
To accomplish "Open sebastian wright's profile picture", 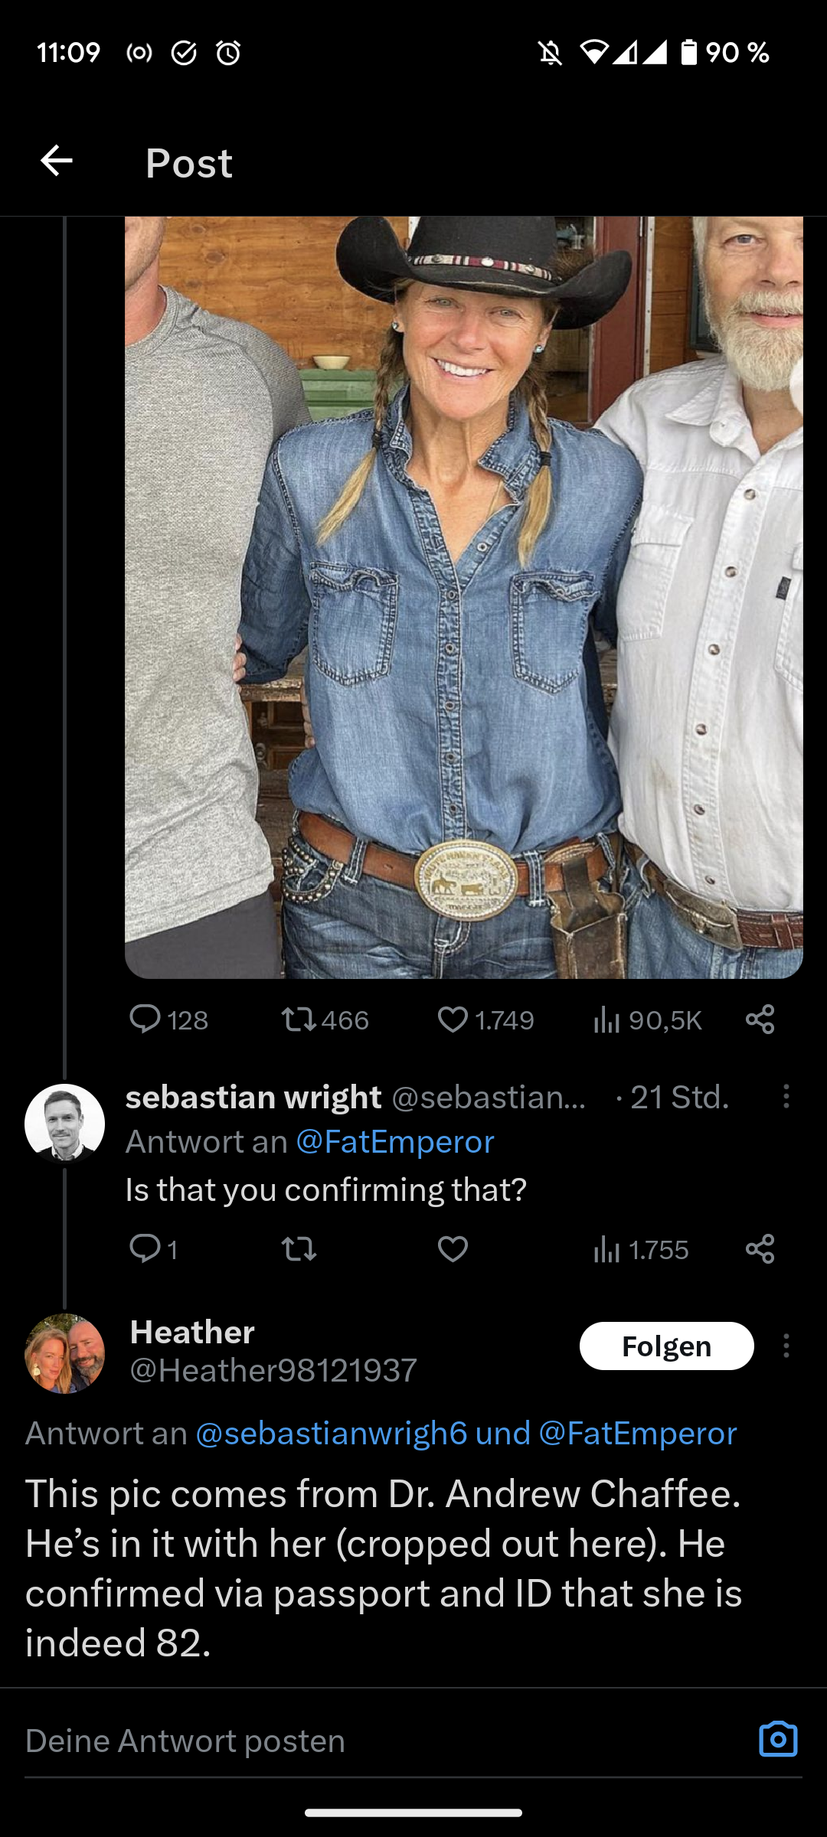I will click(65, 1123).
